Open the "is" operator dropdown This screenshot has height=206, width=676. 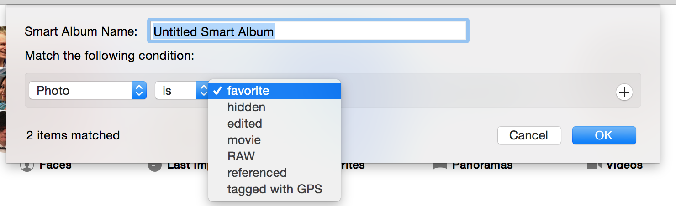pyautogui.click(x=182, y=91)
